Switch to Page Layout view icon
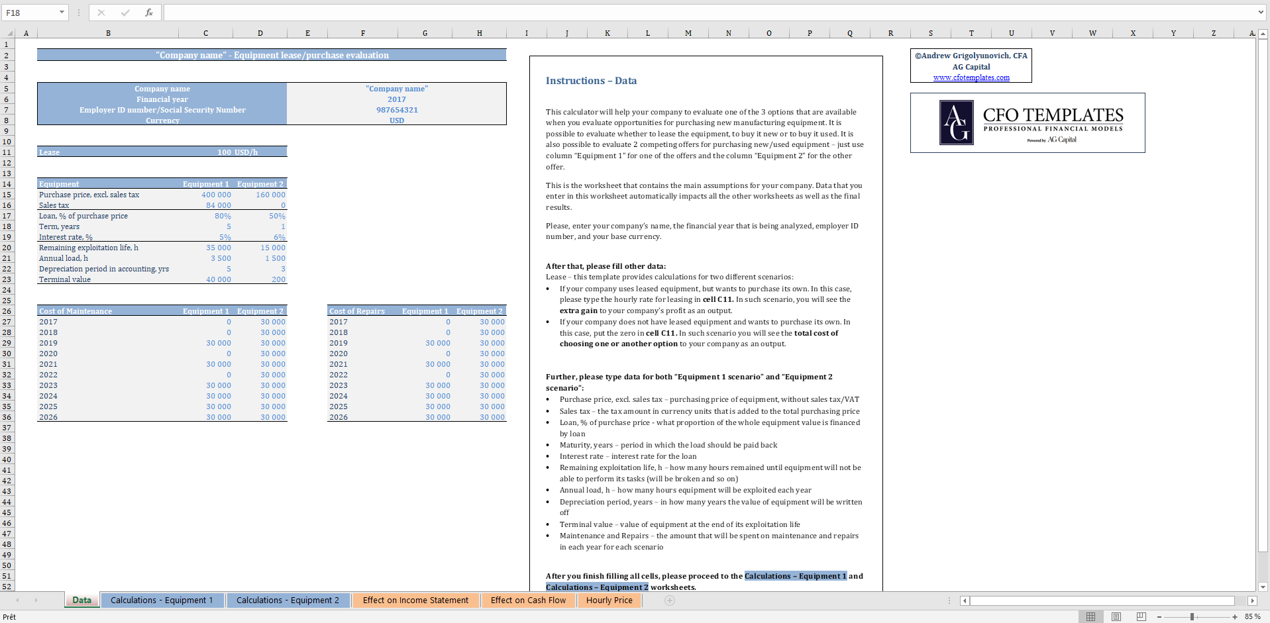1270x623 pixels. click(1116, 616)
